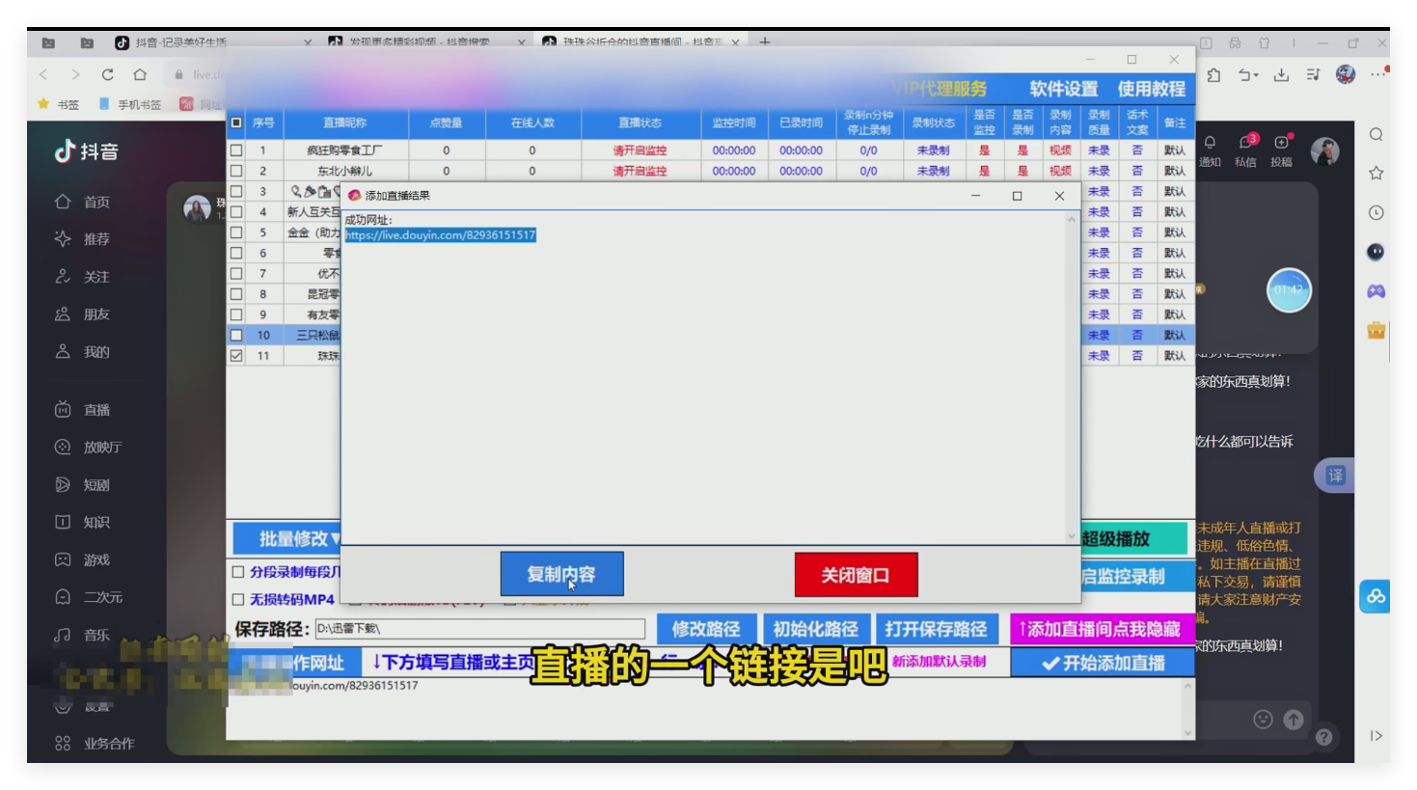The height and width of the screenshot is (790, 1417).
Task: Open 关注 following icon in sidebar
Action: coord(63,277)
